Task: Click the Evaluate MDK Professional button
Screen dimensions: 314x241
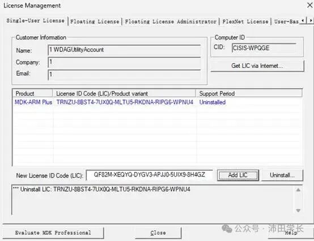Action: 53,233
